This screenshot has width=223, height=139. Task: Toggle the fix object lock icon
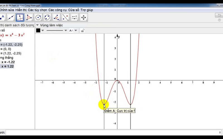pos(83,31)
